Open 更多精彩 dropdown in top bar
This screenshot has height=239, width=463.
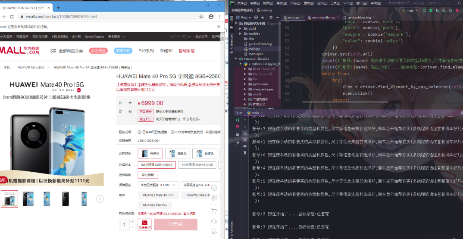pyautogui.click(x=116, y=37)
